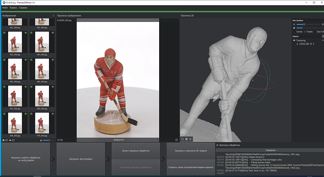This screenshot has width=324, height=177.
Task: Click the green camera marker on 063_000.jpg thumbnail
Action: coord(26,33)
